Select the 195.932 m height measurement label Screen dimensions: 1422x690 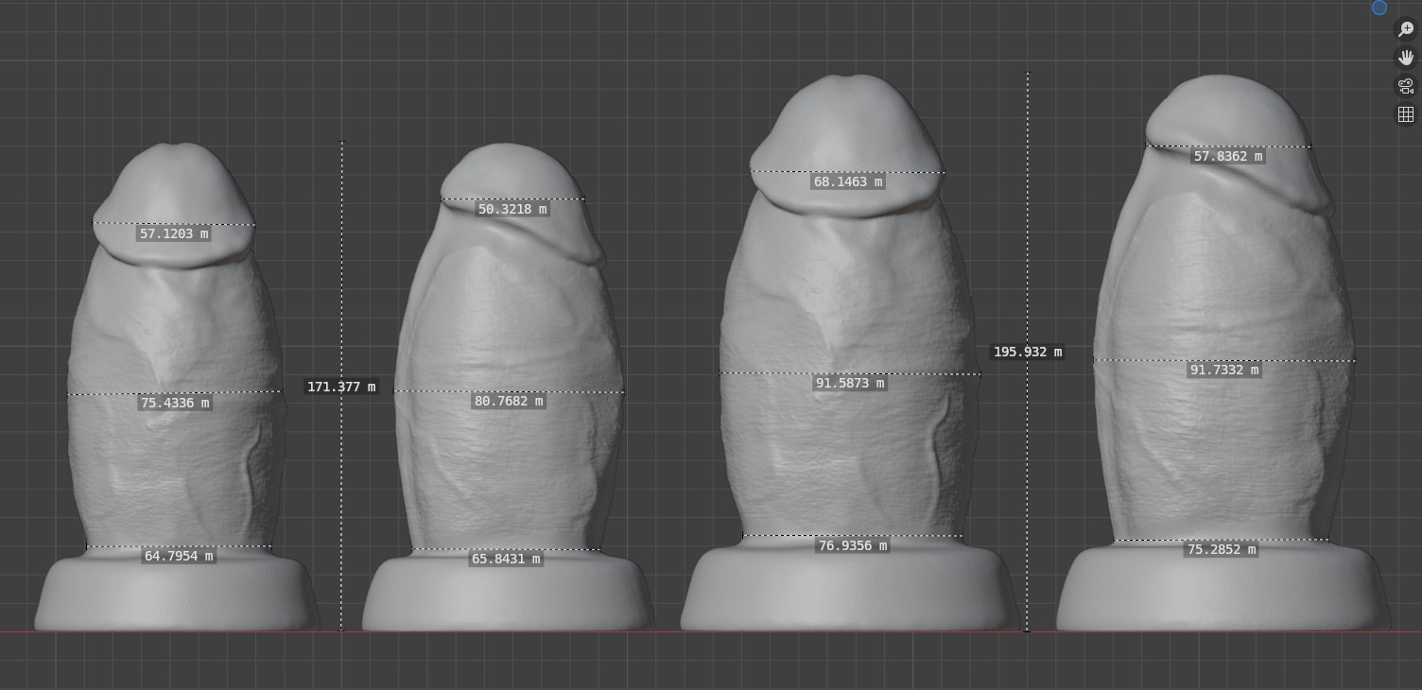pyautogui.click(x=1028, y=352)
